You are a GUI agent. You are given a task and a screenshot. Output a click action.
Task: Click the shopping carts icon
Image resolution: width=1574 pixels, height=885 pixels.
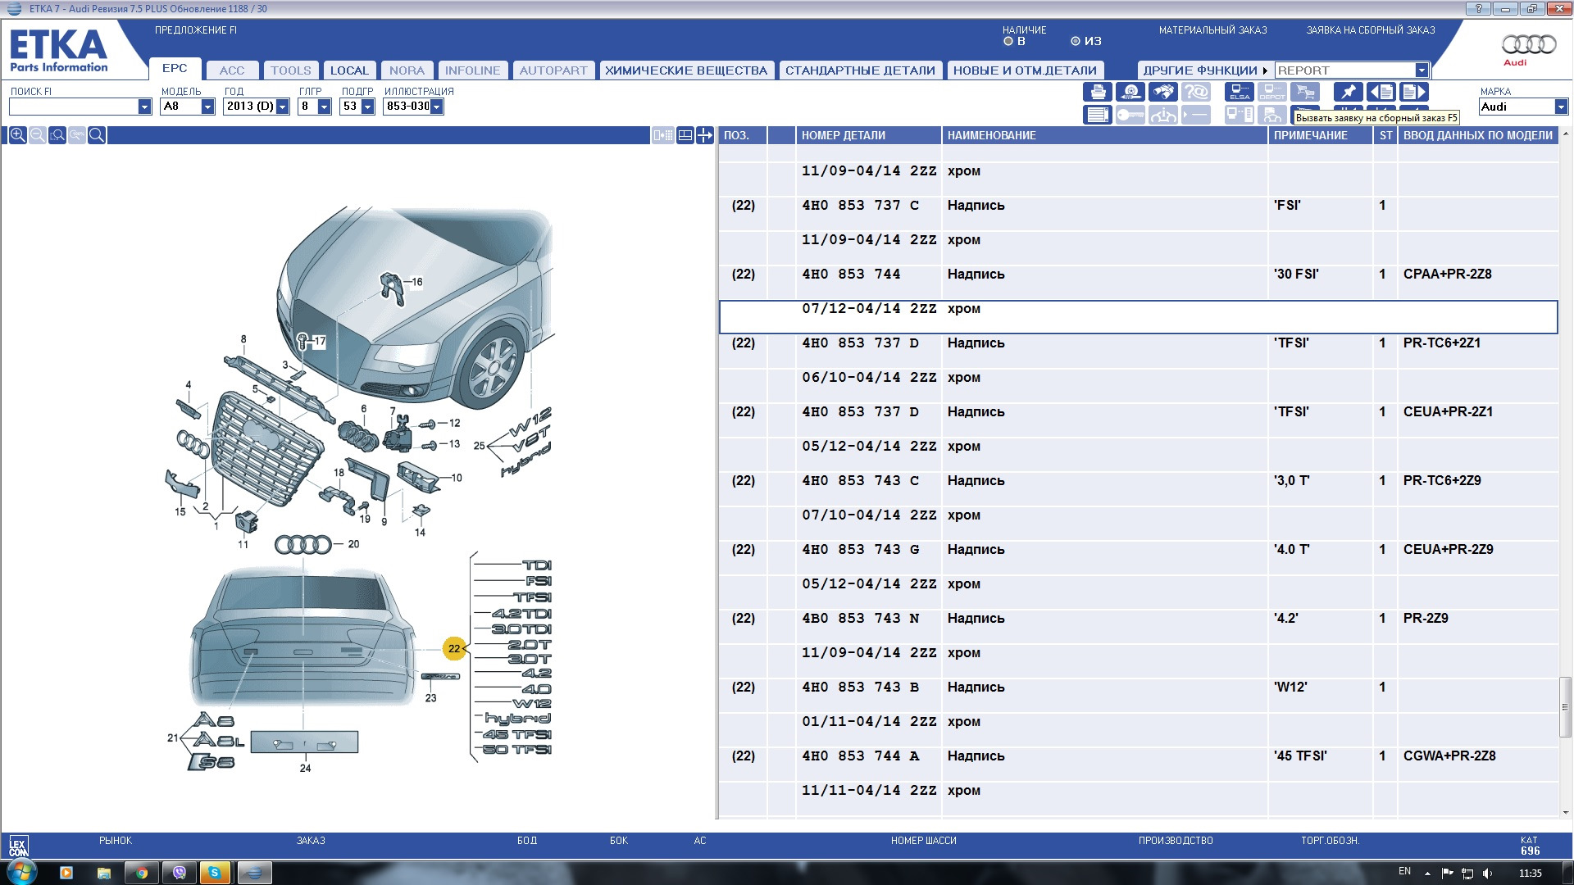(1305, 93)
